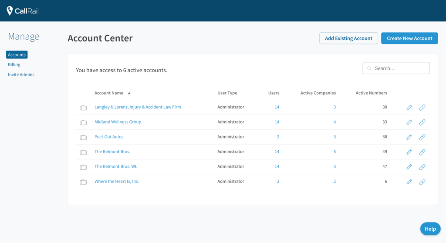Click active numbers value 6
The width and height of the screenshot is (446, 243).
point(386,181)
